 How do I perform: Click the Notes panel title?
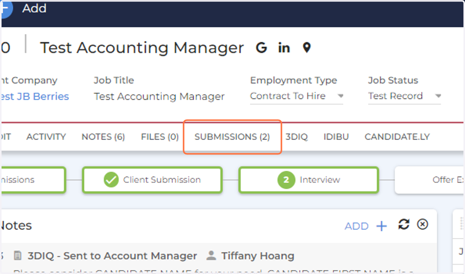[16, 226]
